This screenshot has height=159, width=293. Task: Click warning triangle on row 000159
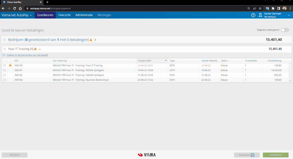[10, 65]
